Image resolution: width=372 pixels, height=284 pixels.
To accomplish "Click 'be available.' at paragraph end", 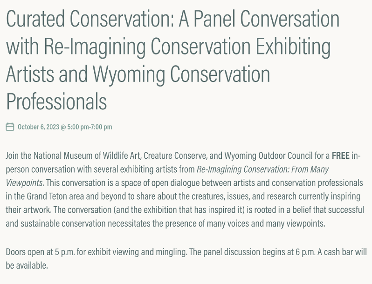I will 27,265.
